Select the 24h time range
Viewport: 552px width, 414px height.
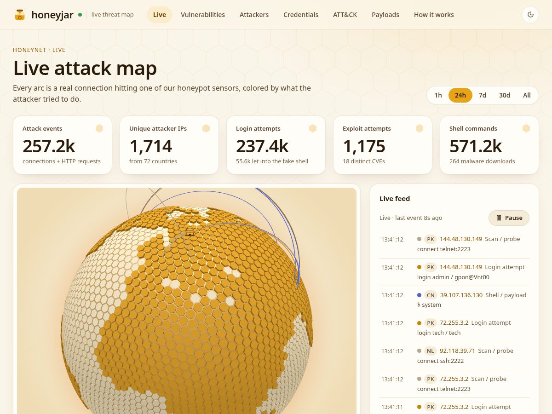(x=460, y=95)
